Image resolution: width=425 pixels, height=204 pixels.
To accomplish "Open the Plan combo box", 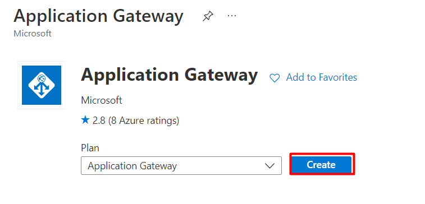I will click(181, 165).
